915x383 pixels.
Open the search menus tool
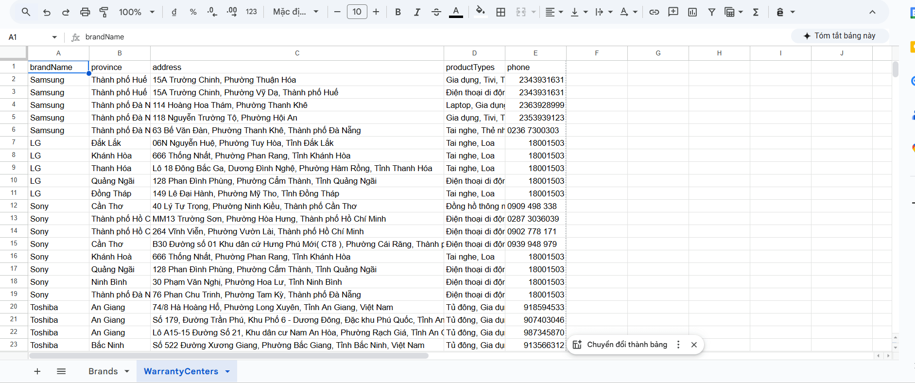(x=26, y=12)
